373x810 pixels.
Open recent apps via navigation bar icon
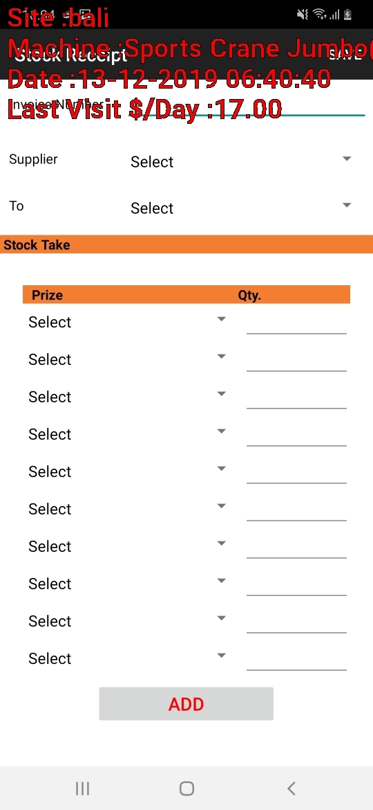pos(82,789)
